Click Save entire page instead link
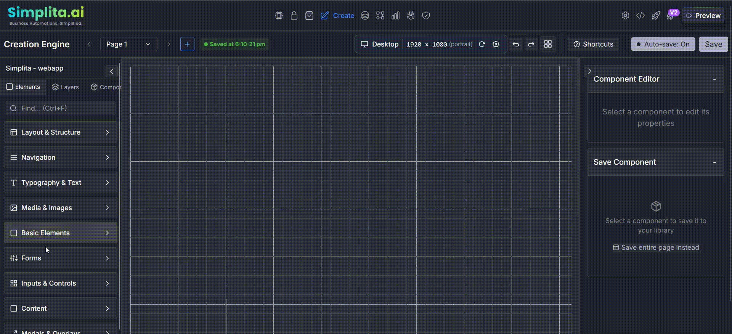 coord(660,247)
